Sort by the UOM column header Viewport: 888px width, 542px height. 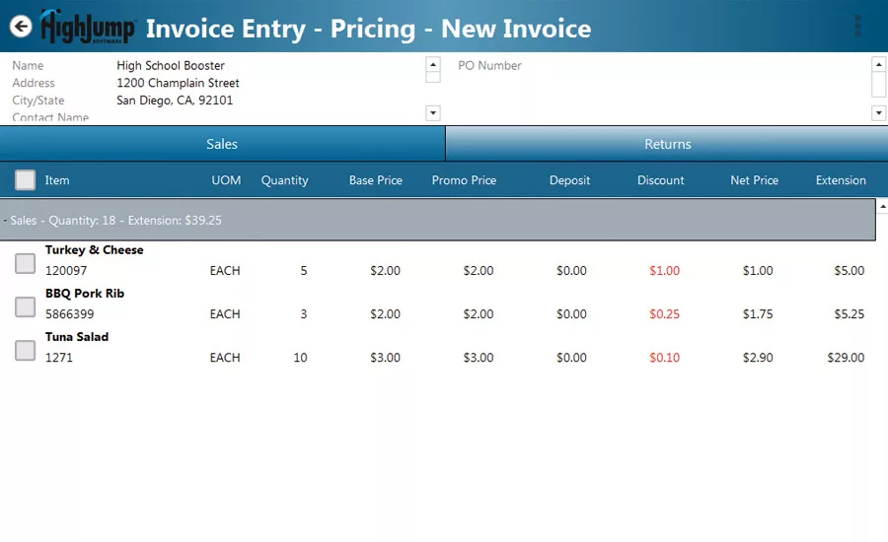pos(226,180)
